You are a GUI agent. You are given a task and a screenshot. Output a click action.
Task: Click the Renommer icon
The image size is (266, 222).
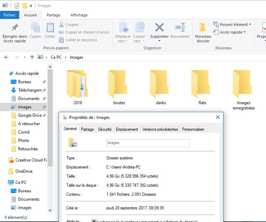tap(180, 28)
